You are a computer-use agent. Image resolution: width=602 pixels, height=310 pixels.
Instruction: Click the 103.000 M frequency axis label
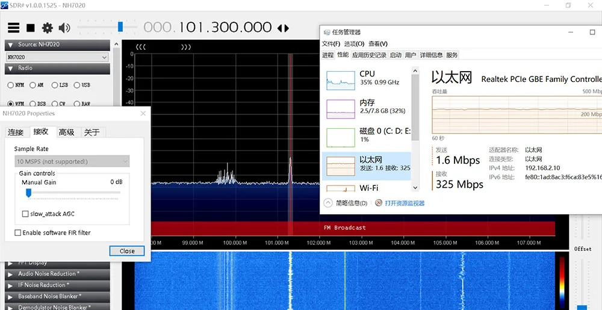(360, 243)
